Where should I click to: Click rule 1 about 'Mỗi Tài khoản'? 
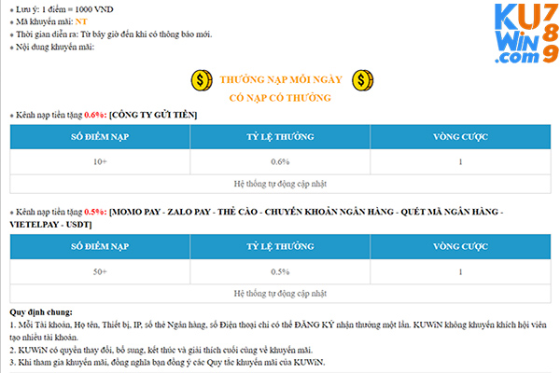pos(278,331)
